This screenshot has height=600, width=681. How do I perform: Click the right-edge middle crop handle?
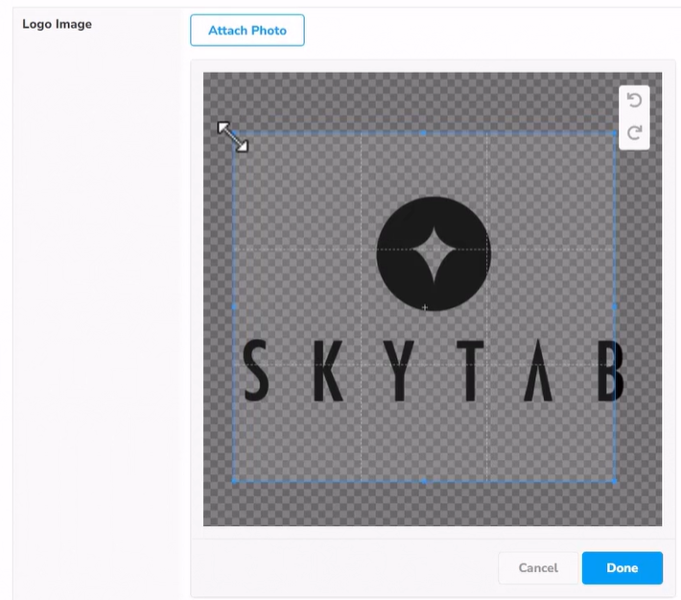614,306
